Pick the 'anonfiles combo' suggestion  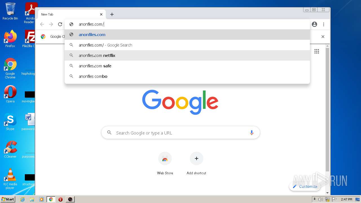pos(187,76)
